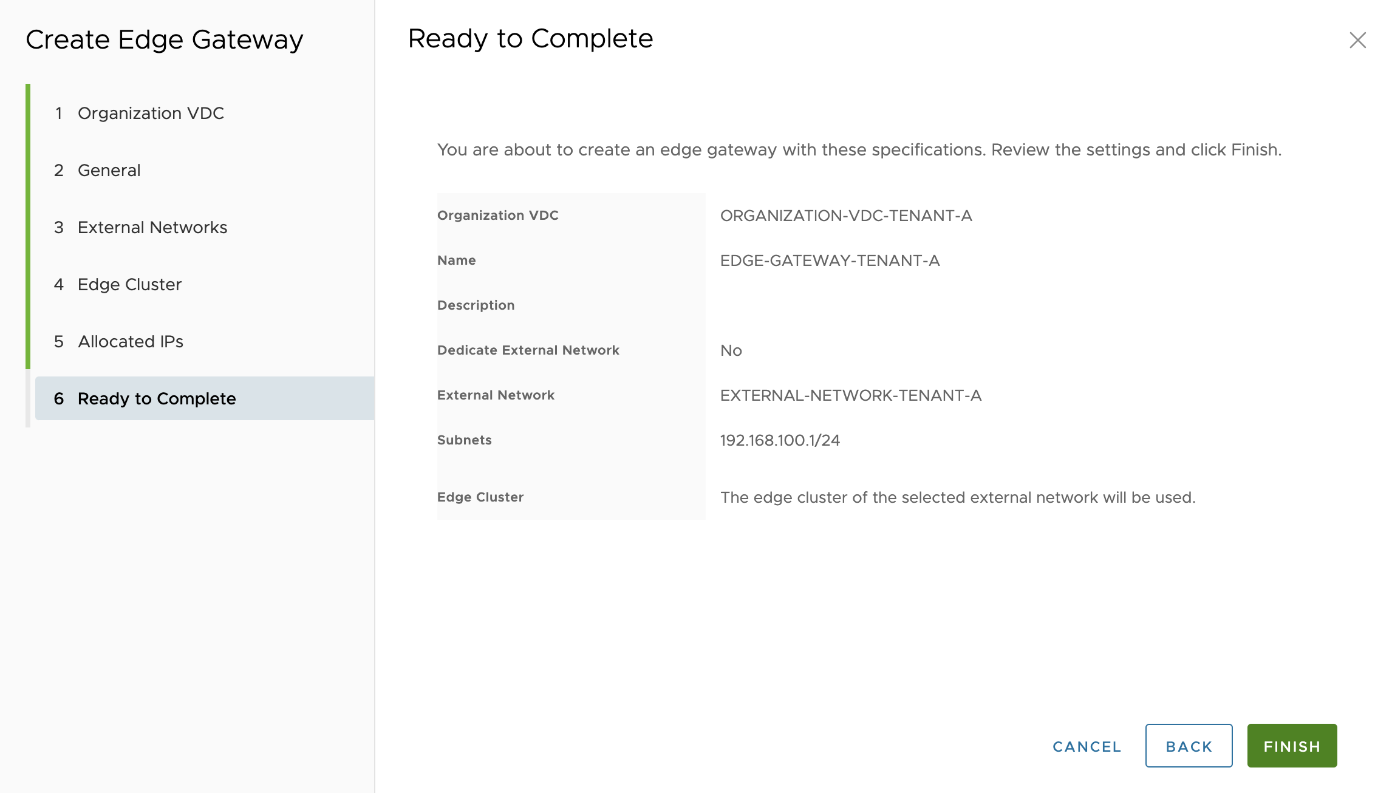
Task: Jump to step 4 Edge Cluster
Action: (129, 284)
